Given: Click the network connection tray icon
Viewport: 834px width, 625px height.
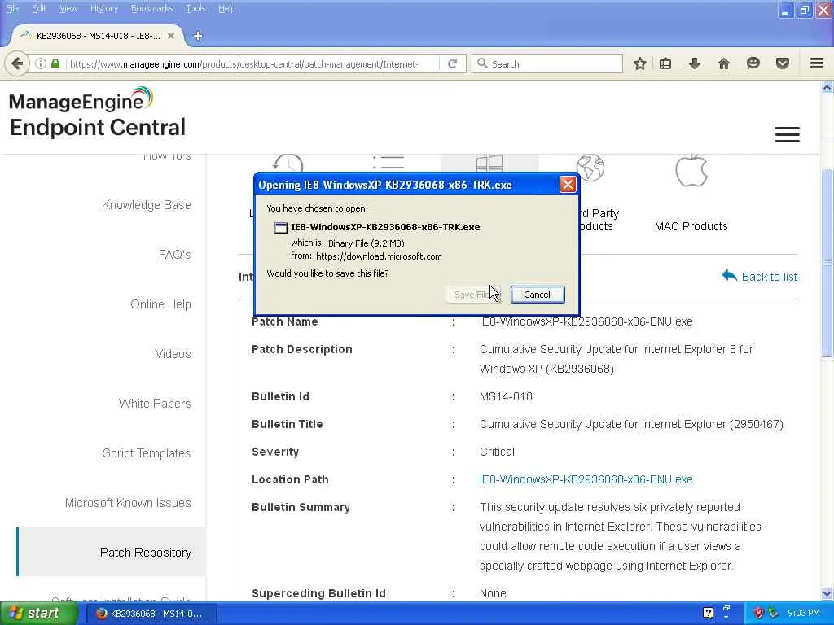Looking at the screenshot, I should (x=774, y=614).
